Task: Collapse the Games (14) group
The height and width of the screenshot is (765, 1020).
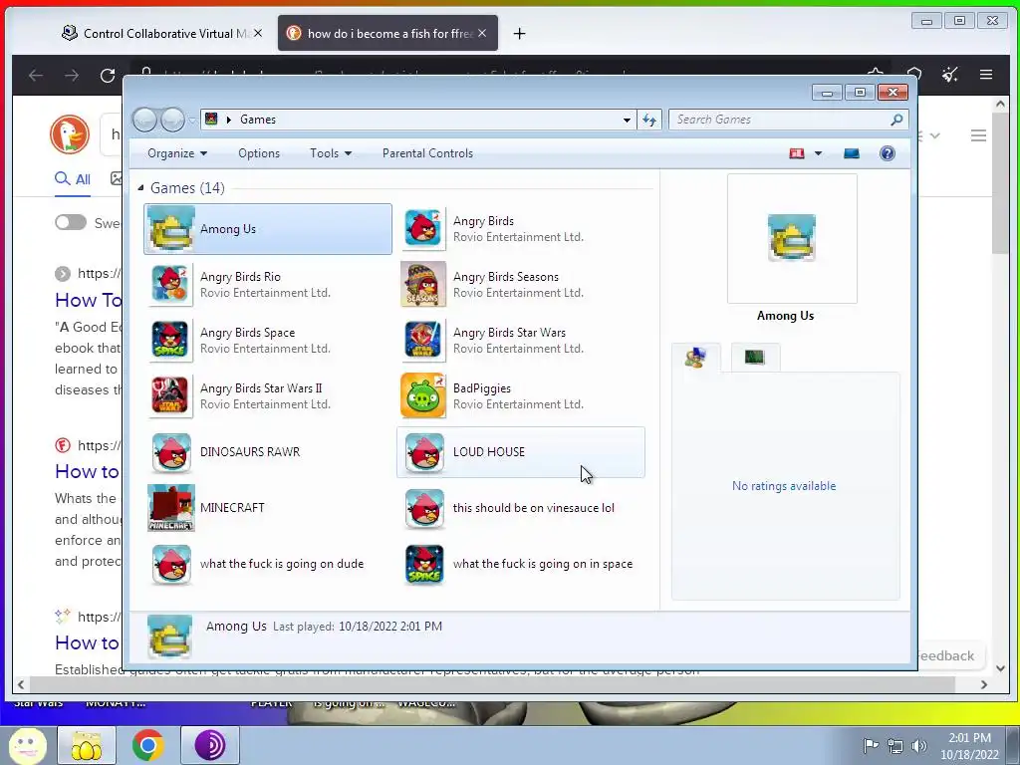Action: click(x=140, y=188)
